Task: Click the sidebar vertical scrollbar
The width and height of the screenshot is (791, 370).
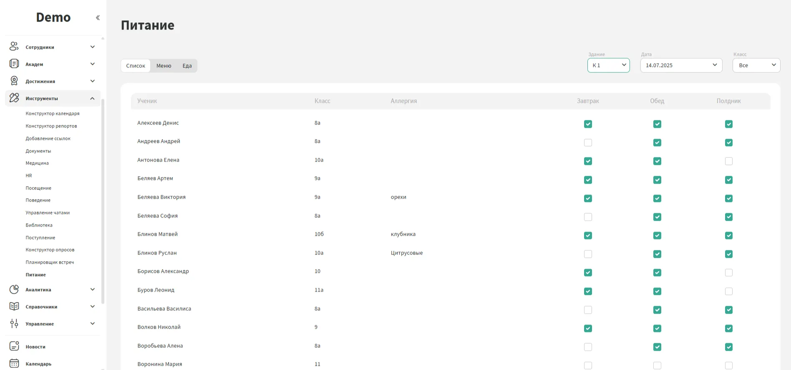Action: [103, 200]
